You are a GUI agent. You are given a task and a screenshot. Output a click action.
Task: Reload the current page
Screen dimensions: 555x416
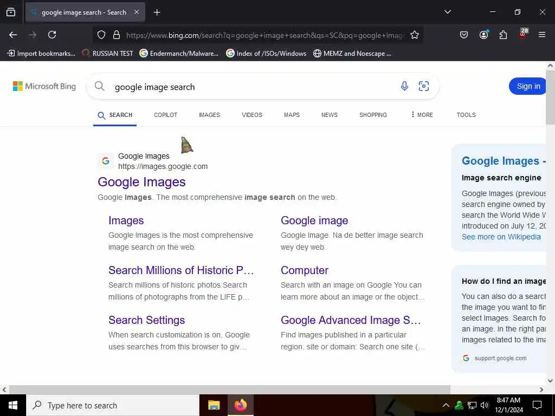tap(52, 35)
